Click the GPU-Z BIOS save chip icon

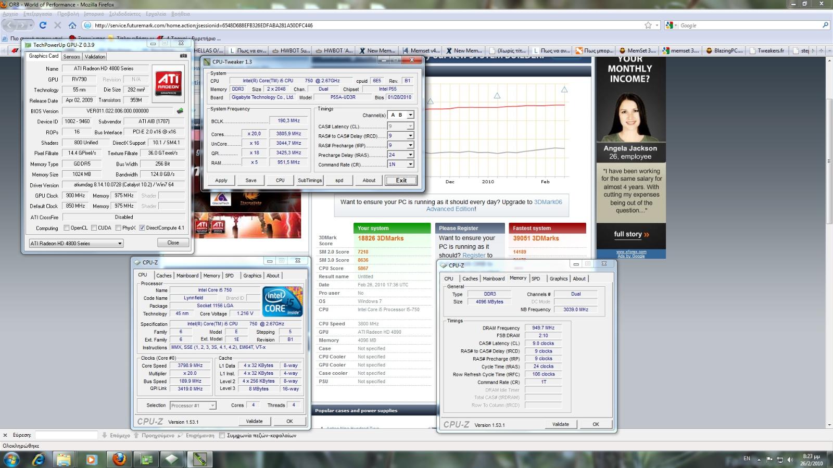tap(180, 111)
